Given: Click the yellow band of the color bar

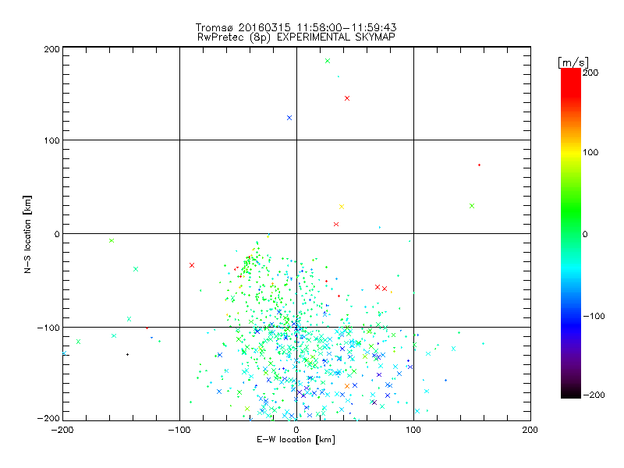Looking at the screenshot, I should (x=571, y=153).
